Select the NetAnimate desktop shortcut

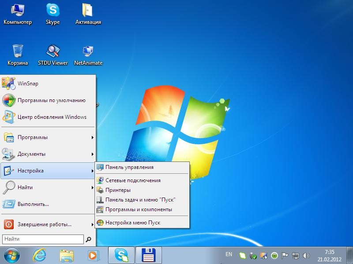[88, 55]
